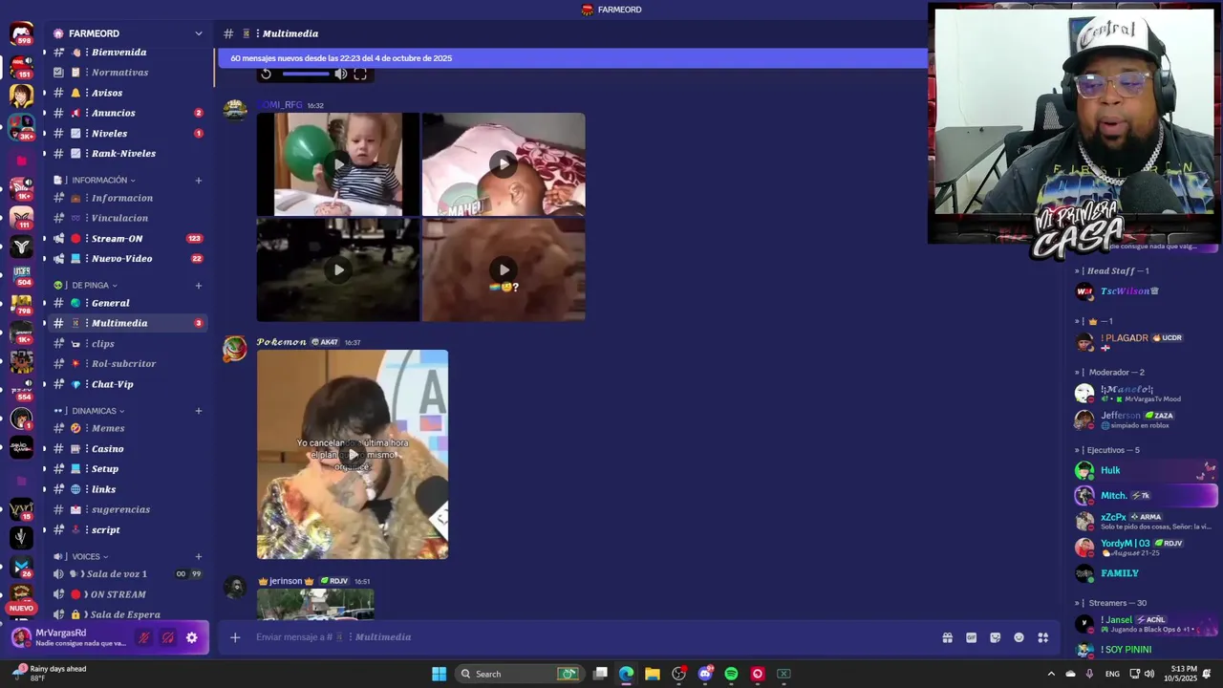The height and width of the screenshot is (688, 1223).
Task: Add channel to DE PINGA category
Action: pyautogui.click(x=199, y=285)
